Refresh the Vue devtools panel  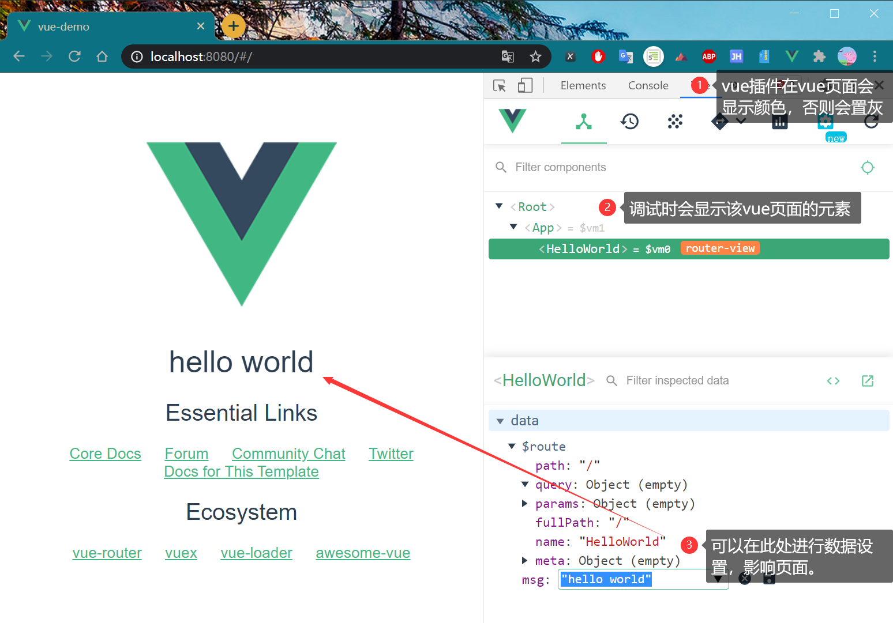coord(871,122)
